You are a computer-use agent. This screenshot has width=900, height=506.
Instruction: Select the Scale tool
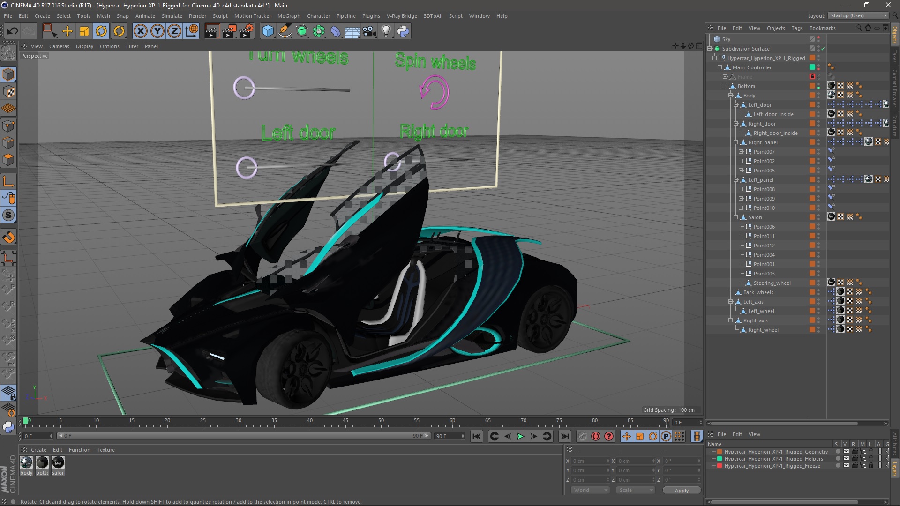pos(84,31)
